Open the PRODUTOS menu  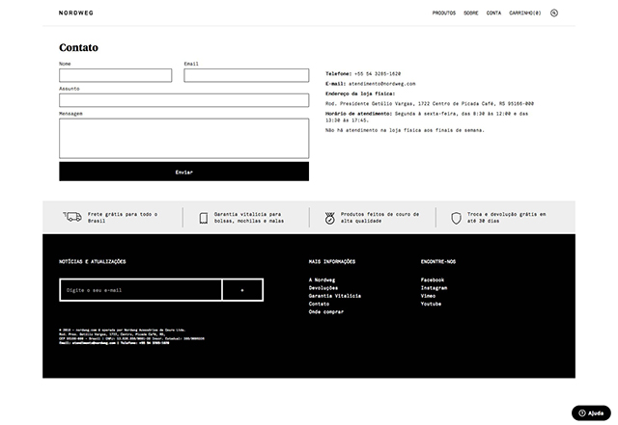pos(444,13)
